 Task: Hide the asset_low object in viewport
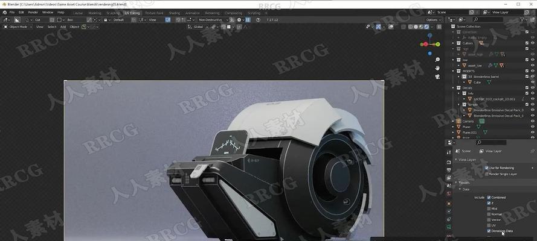pyautogui.click(x=533, y=65)
